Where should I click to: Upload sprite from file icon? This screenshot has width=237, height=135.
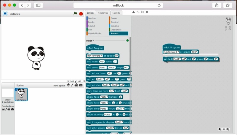(76, 85)
